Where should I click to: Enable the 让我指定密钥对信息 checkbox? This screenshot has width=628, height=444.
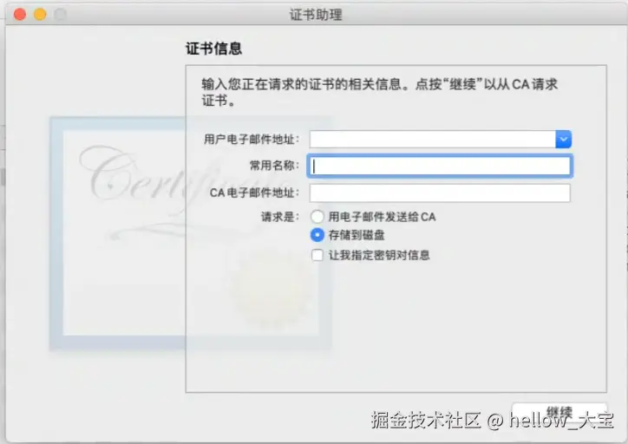pos(317,255)
